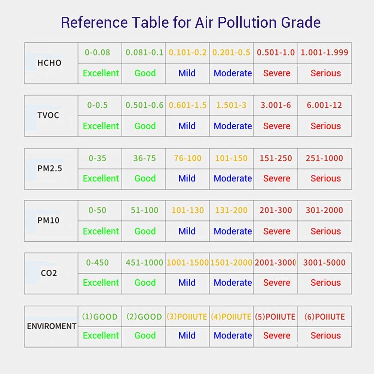Click the ENVIROMENT row label
Image resolution: width=374 pixels, height=374 pixels.
tap(51, 326)
